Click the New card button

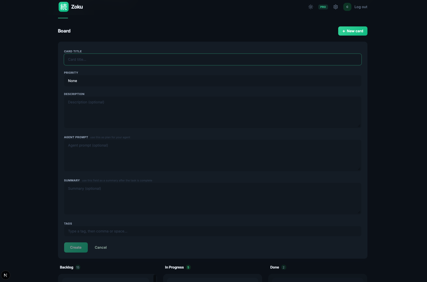(x=352, y=31)
